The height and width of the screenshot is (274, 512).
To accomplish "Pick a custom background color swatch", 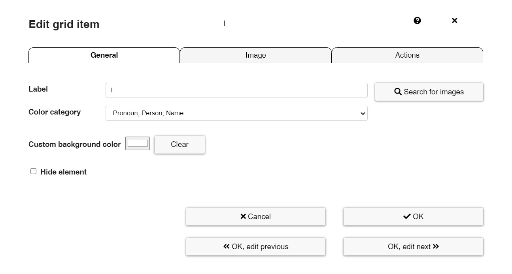I will click(x=137, y=143).
